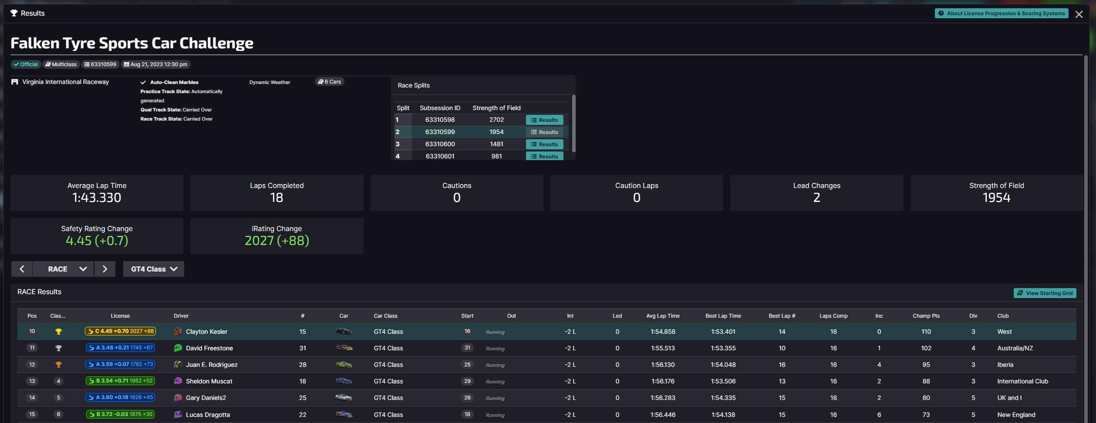Select driver name Sheldon Muscat
Image resolution: width=1096 pixels, height=423 pixels.
209,381
